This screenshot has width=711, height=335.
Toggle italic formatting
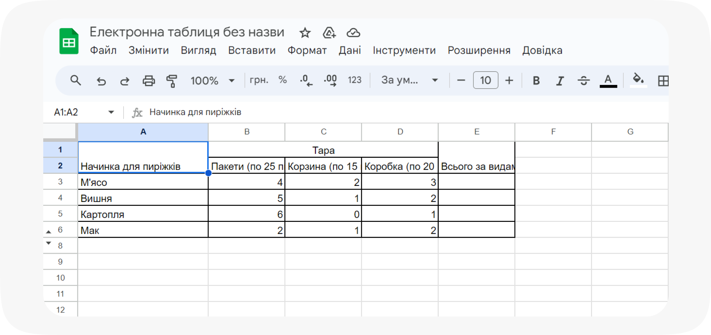click(x=560, y=81)
